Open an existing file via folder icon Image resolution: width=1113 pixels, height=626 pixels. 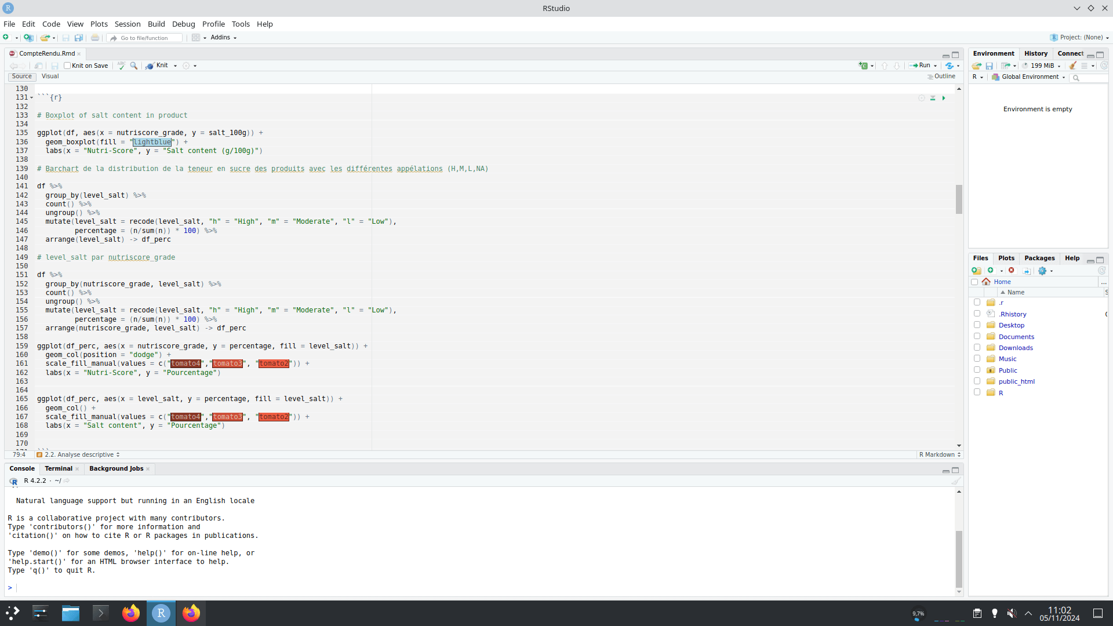point(45,38)
